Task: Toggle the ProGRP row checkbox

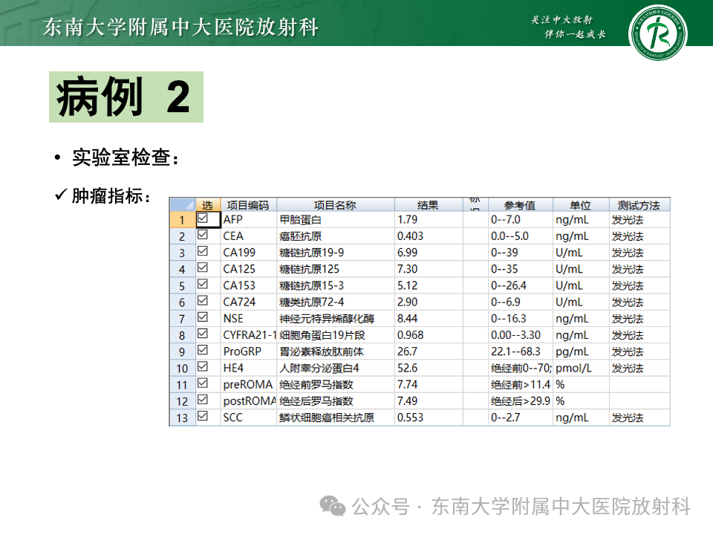Action: [x=202, y=350]
